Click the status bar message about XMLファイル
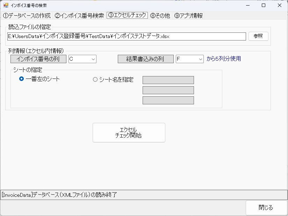This screenshot has height=216, width=288. click(59, 195)
